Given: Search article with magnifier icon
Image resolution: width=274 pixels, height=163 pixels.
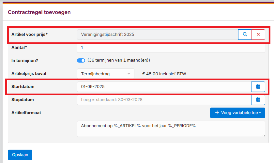Looking at the screenshot, I should tap(245, 35).
